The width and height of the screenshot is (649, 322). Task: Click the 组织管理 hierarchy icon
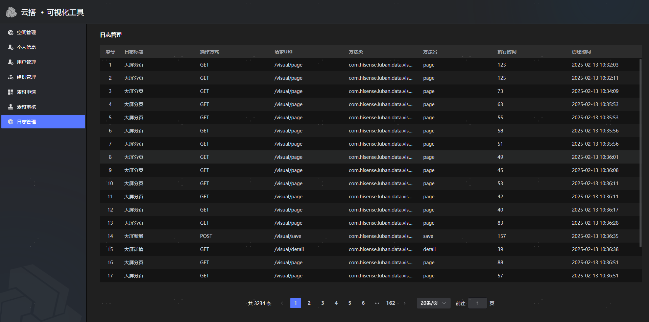tap(11, 77)
